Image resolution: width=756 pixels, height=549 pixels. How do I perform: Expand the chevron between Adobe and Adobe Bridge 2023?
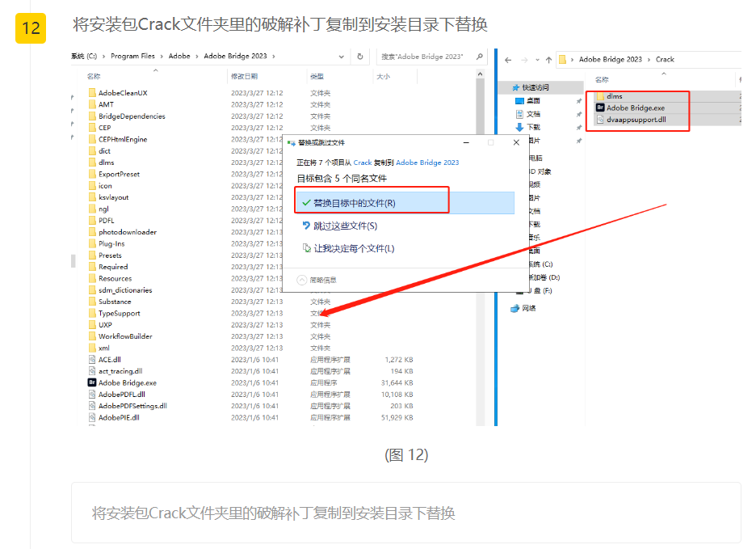click(197, 57)
